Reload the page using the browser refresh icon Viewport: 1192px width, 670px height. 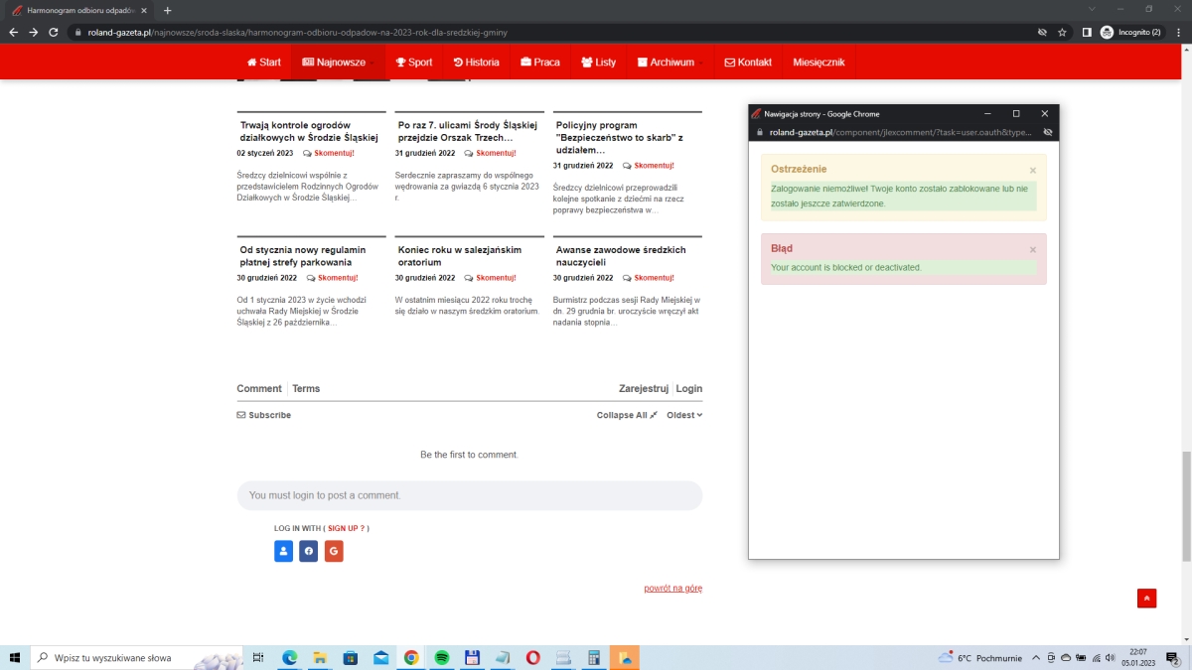pyautogui.click(x=54, y=33)
